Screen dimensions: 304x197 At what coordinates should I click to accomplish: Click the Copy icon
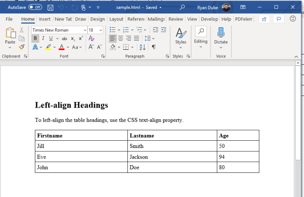[21, 38]
